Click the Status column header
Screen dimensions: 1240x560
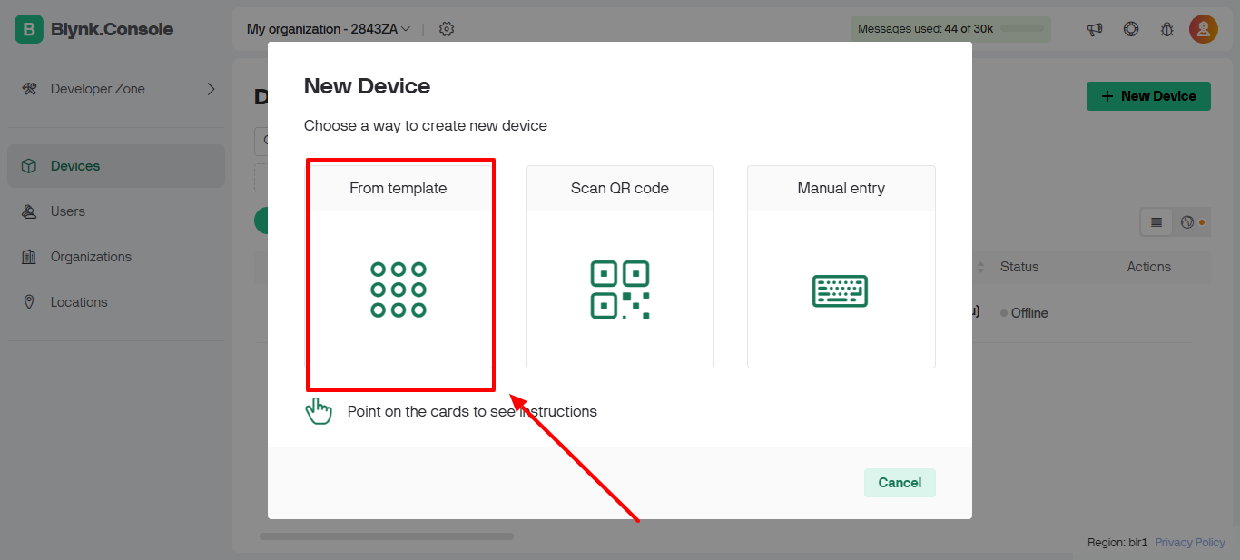click(x=1019, y=267)
